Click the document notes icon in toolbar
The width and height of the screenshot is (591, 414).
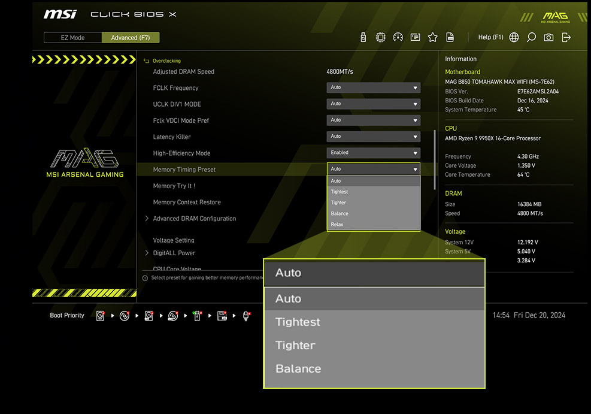[x=450, y=37]
